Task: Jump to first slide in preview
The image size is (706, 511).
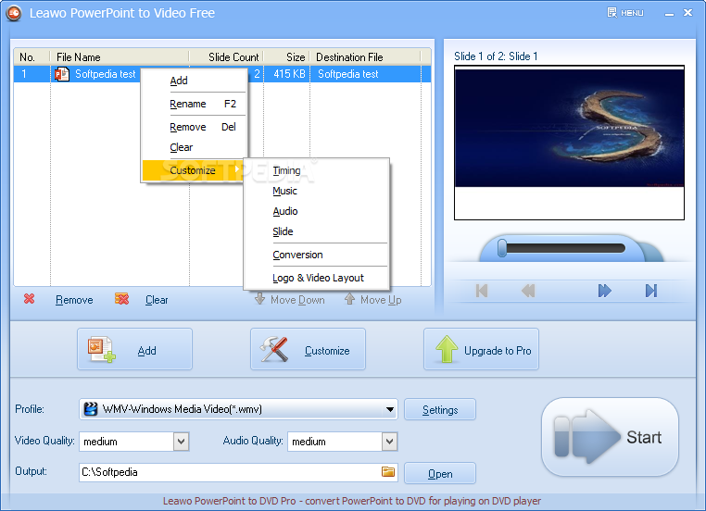Action: click(x=482, y=291)
